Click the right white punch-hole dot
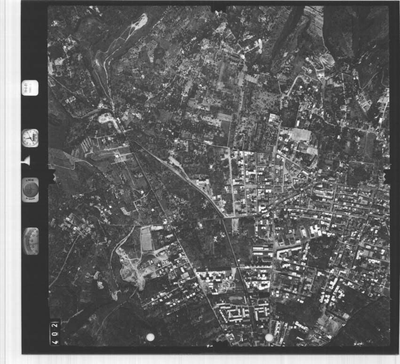The height and width of the screenshot is (364, 400). click(x=269, y=337)
